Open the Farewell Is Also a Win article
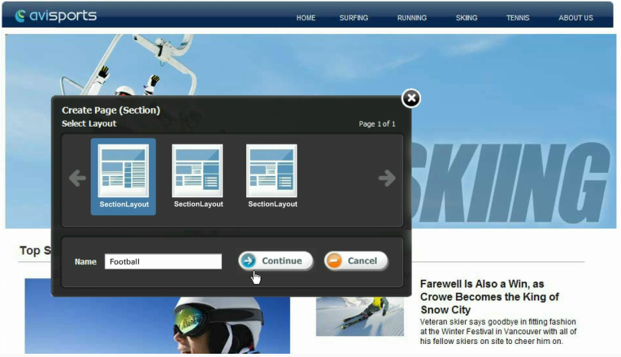Image resolution: width=621 pixels, height=357 pixels. click(x=489, y=296)
